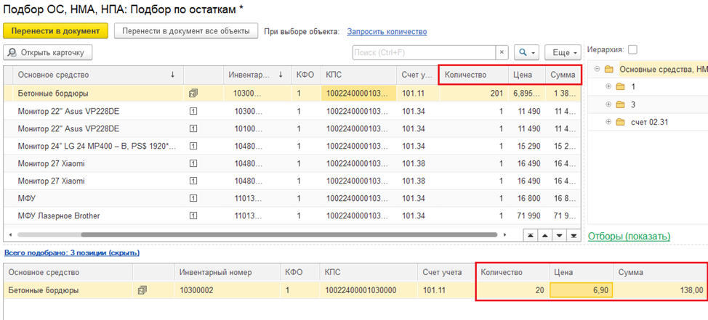The width and height of the screenshot is (708, 320).
Task: Select the Основные средства, НМ... tree label
Action: click(x=664, y=70)
